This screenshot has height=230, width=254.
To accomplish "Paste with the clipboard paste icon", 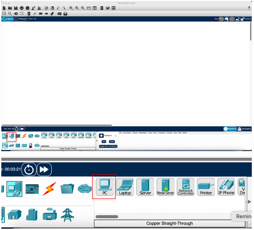I will [x=52, y=8].
